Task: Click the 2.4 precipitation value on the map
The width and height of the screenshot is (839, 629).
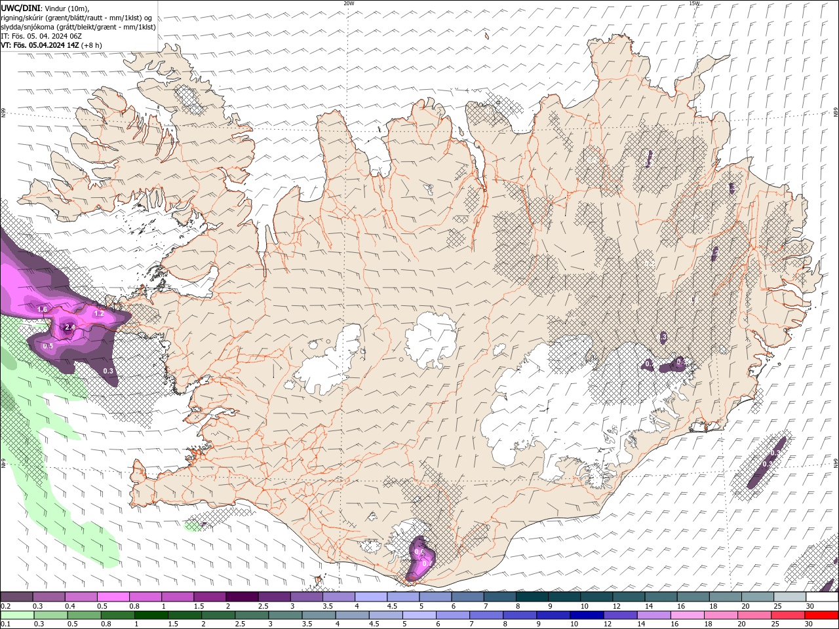Action: (69, 327)
